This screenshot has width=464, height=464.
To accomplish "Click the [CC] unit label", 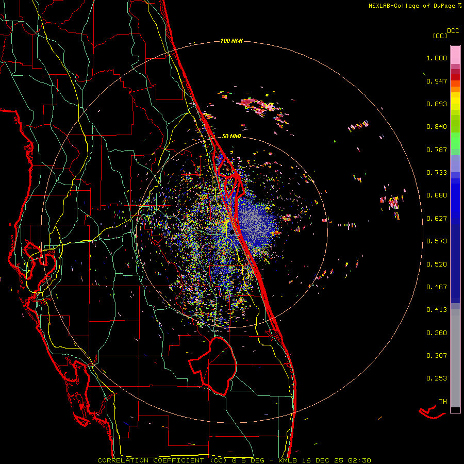I will point(440,36).
